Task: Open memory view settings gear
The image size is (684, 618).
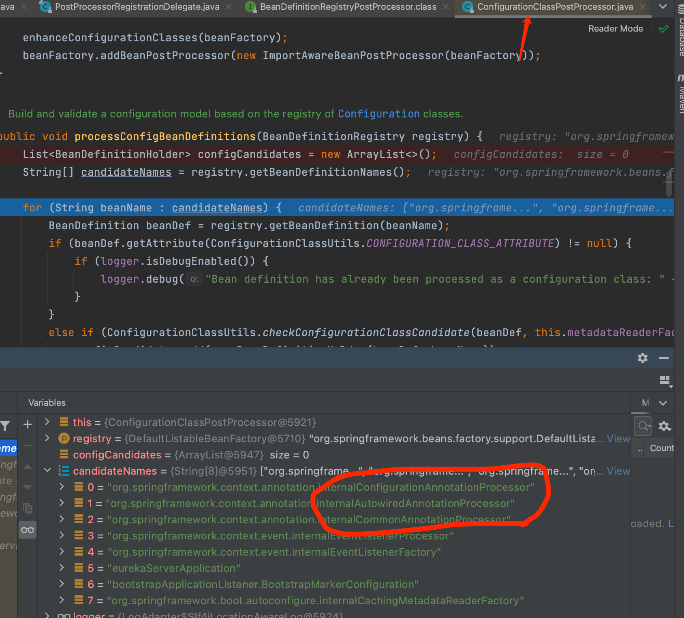Action: pyautogui.click(x=664, y=426)
